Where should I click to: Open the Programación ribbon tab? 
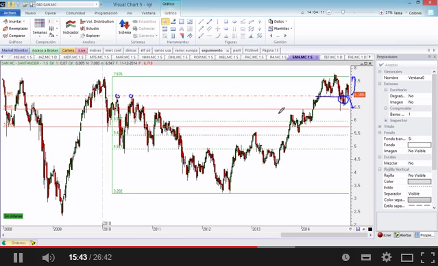(x=106, y=13)
